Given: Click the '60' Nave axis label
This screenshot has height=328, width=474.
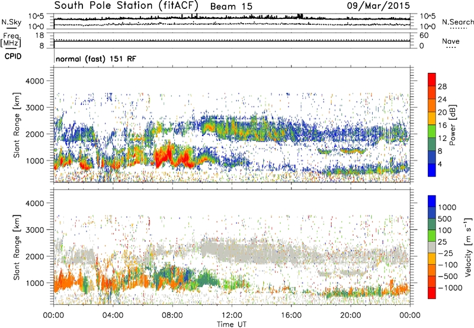Looking at the screenshot, I should coord(424,36).
